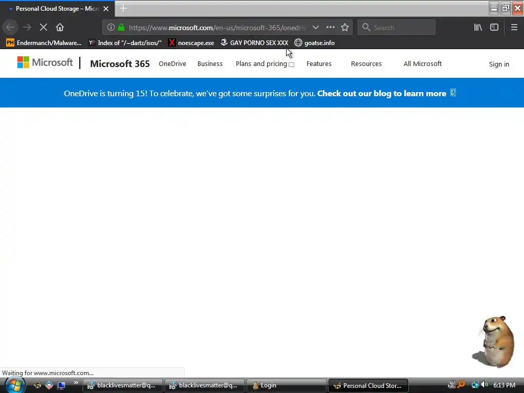This screenshot has height=393, width=524.
Task: Switch to first blacklivesmatter@q taskbar window
Action: [122, 386]
